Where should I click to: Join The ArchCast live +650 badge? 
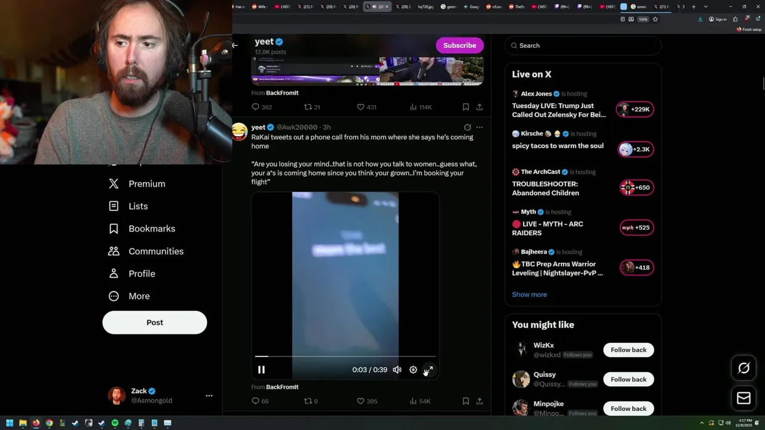[637, 188]
